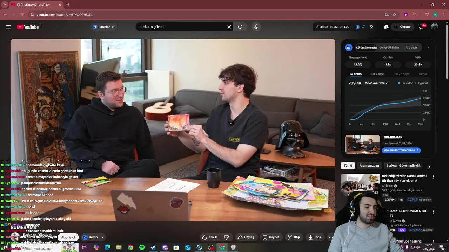This screenshot has width=449, height=252.
Task: Like the video with thumbs up
Action: coord(210,237)
